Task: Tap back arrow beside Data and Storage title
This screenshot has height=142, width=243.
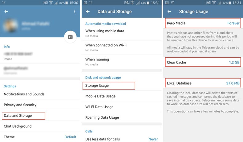Action: coord(88,12)
